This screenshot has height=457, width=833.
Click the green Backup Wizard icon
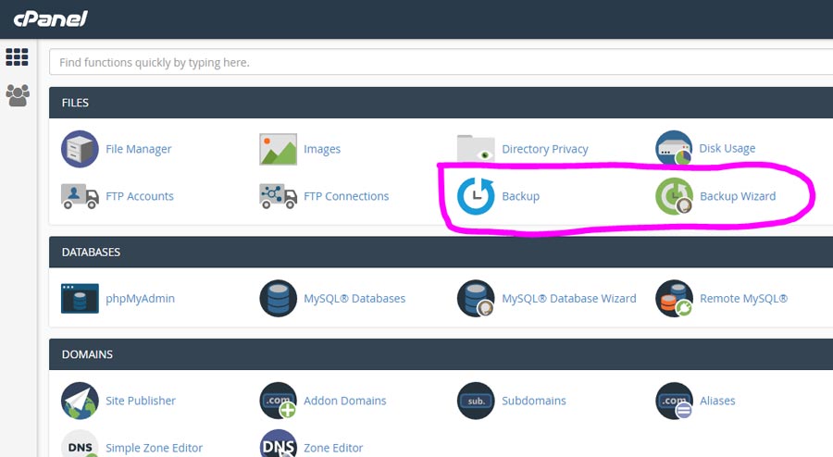(x=674, y=196)
